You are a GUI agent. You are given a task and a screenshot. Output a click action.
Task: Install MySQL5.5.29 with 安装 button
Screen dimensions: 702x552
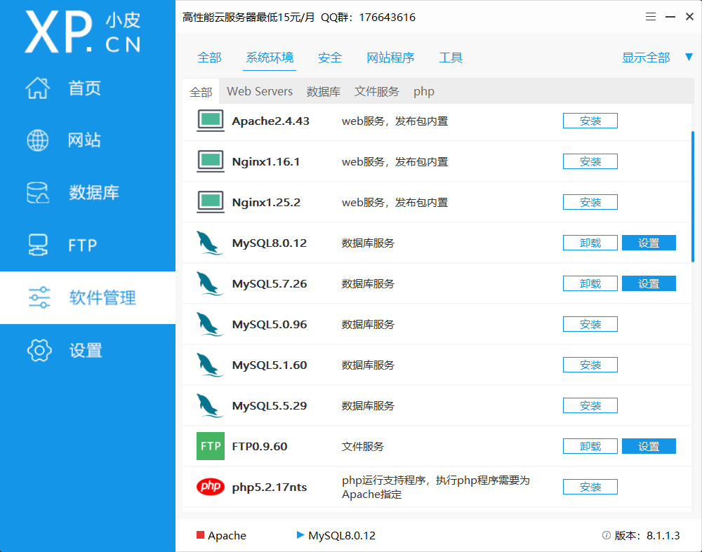590,405
